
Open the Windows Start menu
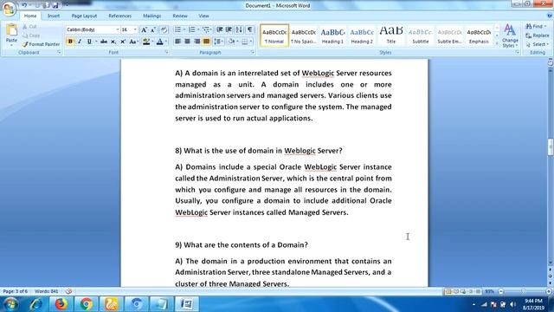pyautogui.click(x=10, y=304)
